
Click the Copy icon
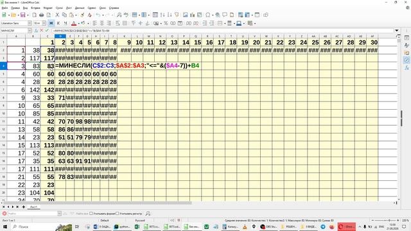pos(64,15)
